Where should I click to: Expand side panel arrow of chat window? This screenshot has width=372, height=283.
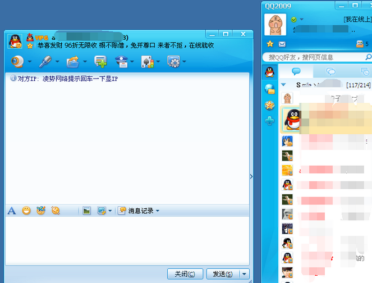pos(251,176)
